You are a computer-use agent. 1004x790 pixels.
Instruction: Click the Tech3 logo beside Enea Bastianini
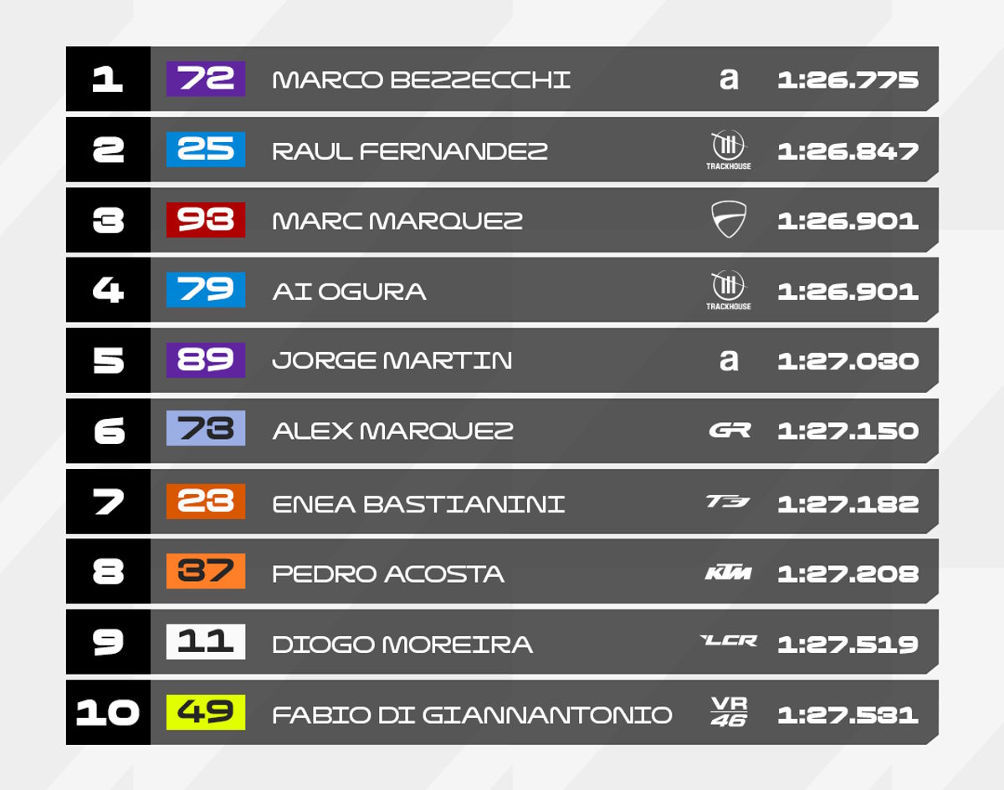pos(728,502)
